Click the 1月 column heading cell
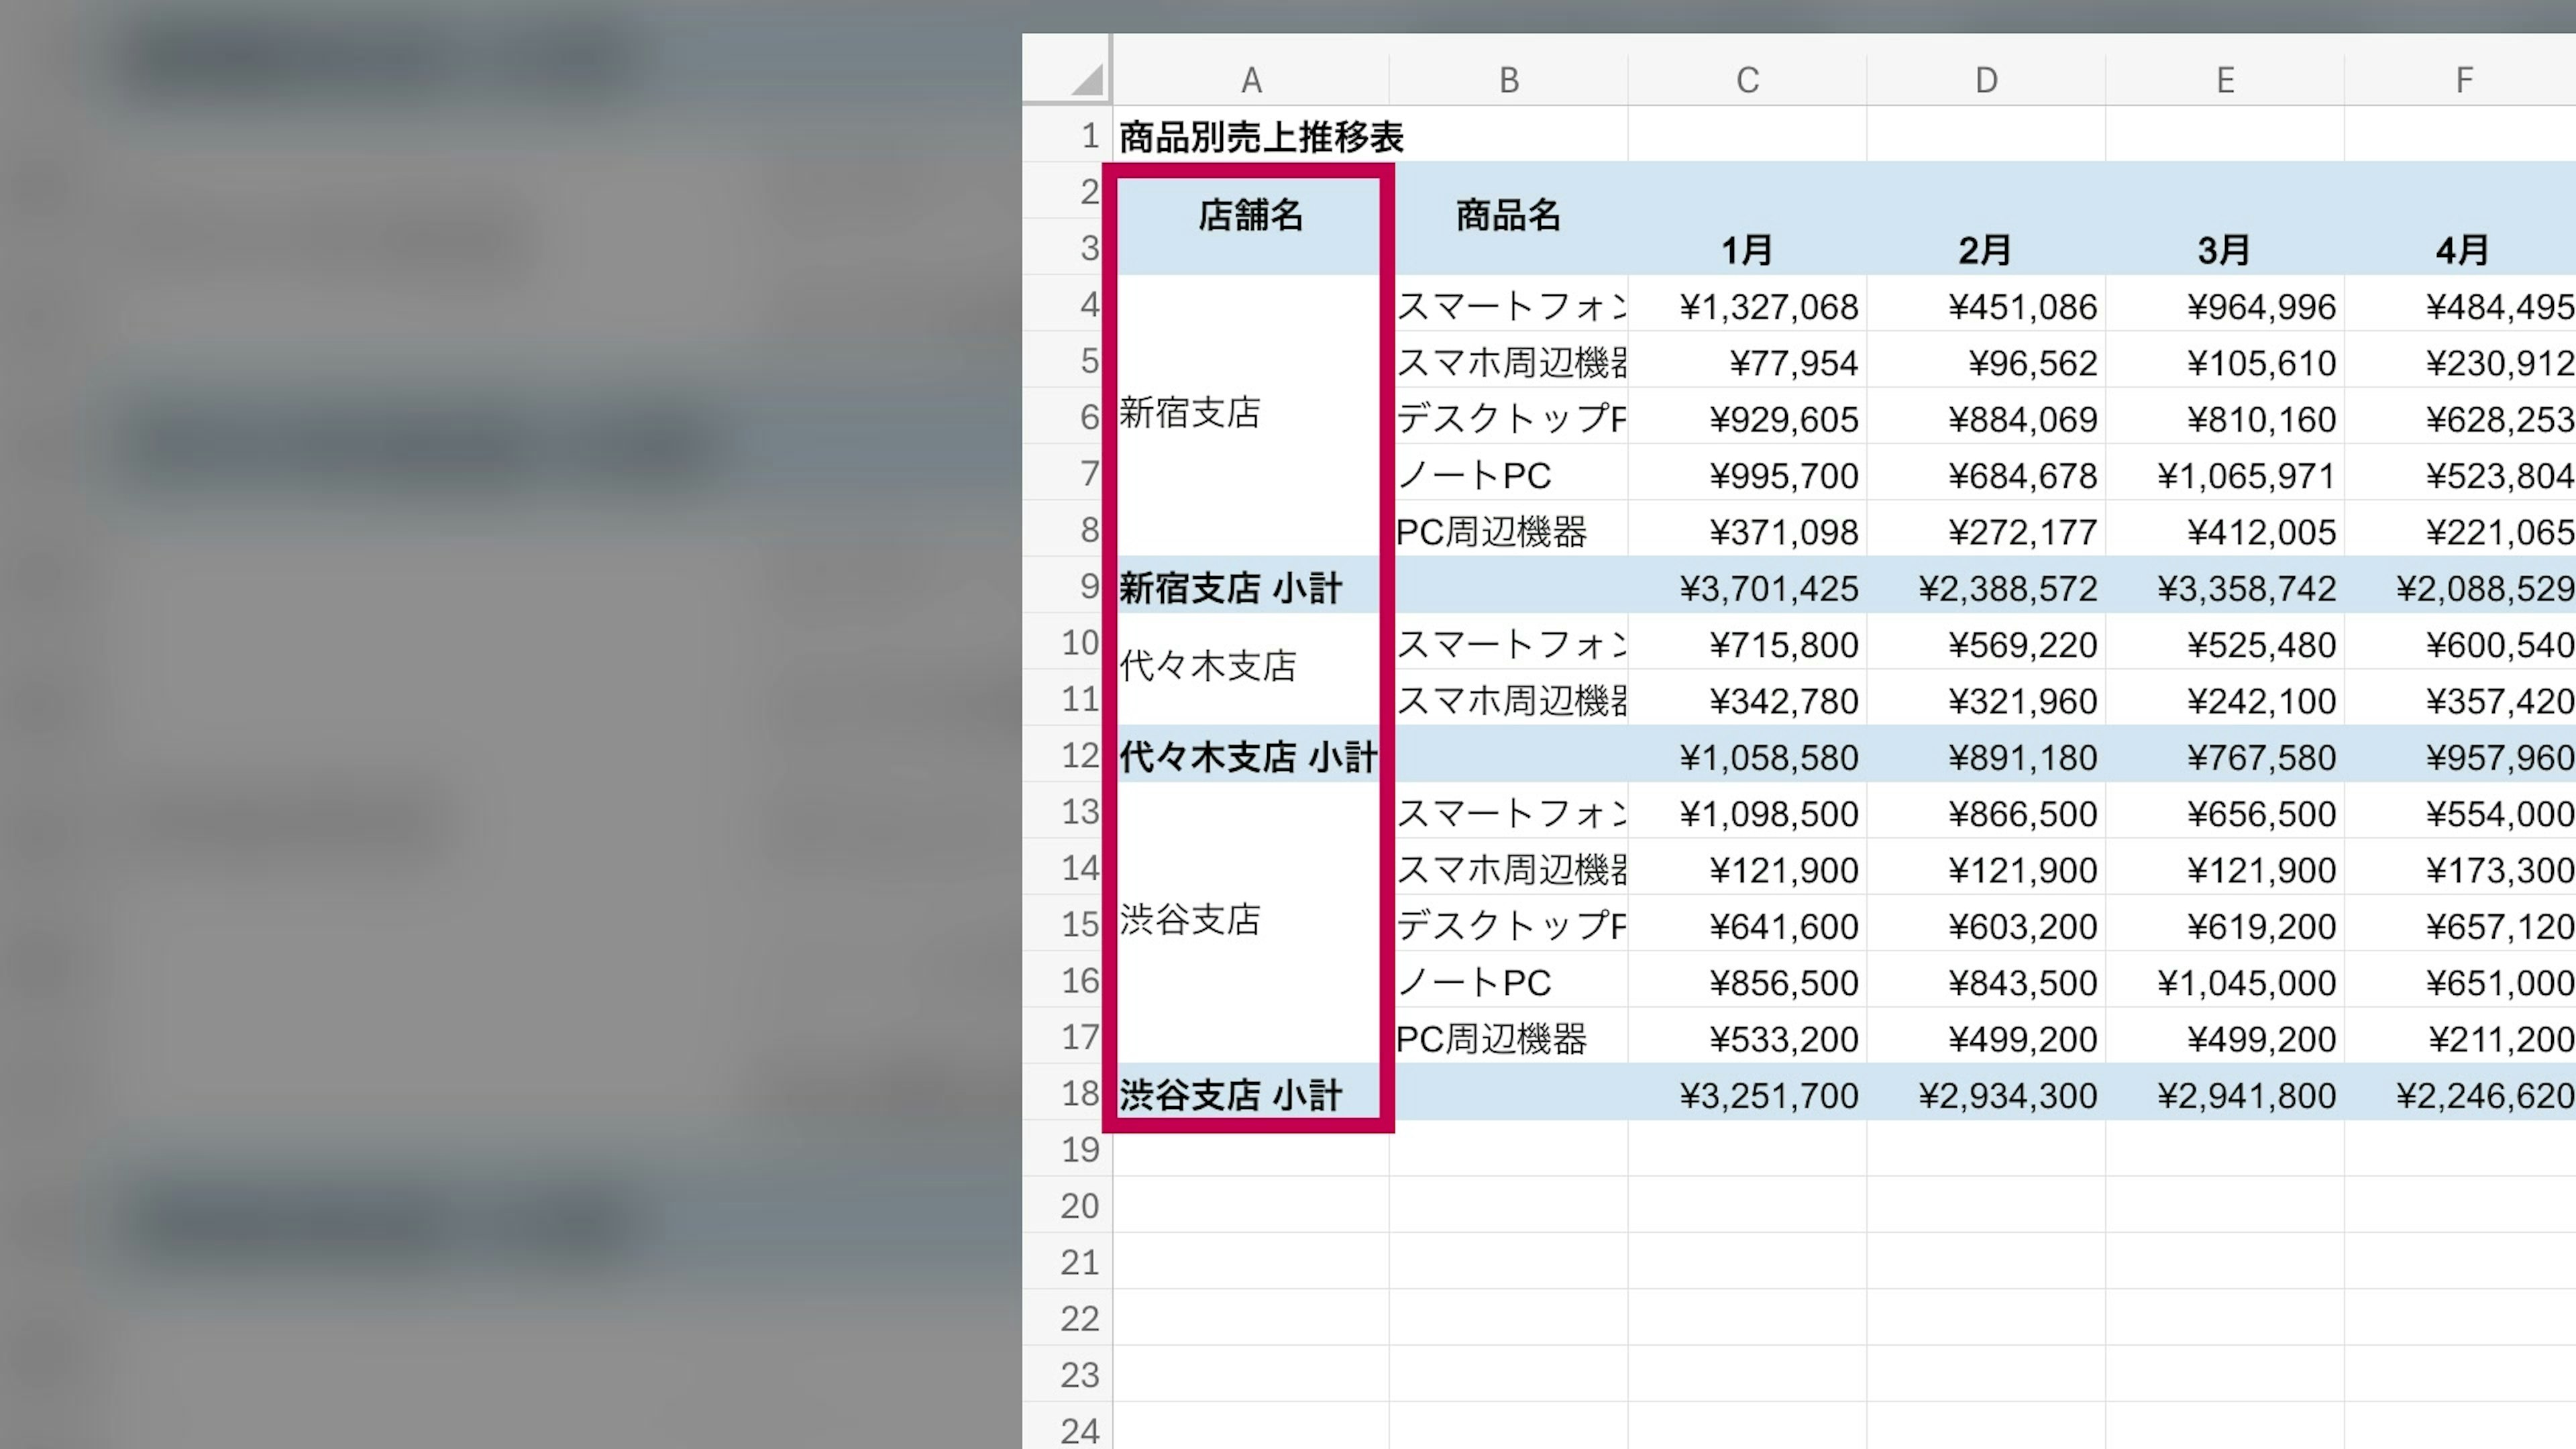This screenshot has height=1449, width=2576. (x=1747, y=249)
